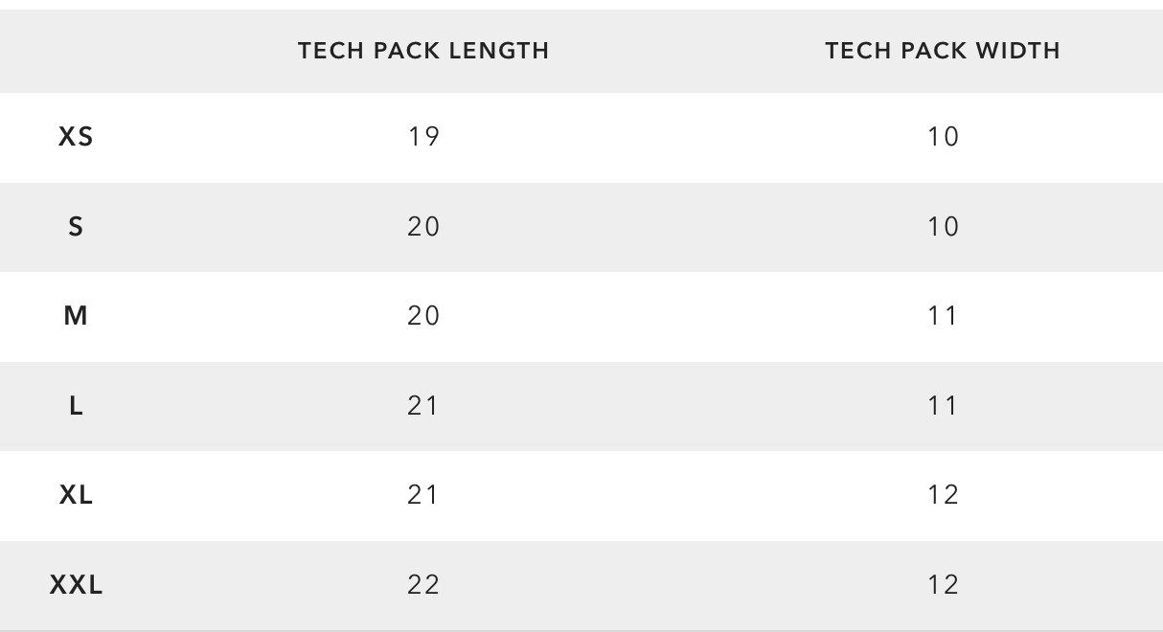This screenshot has height=632, width=1163.
Task: Click the XXL width value 12
Action: 943,585
